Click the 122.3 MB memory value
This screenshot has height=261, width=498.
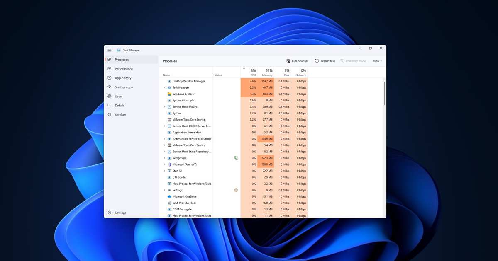267,158
